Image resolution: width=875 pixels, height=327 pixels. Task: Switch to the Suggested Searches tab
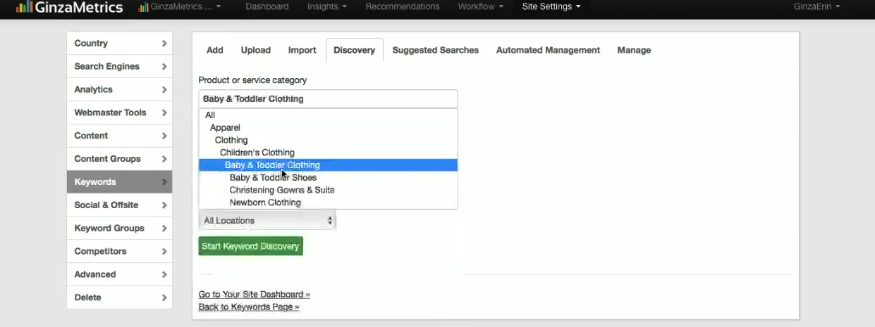pos(436,50)
